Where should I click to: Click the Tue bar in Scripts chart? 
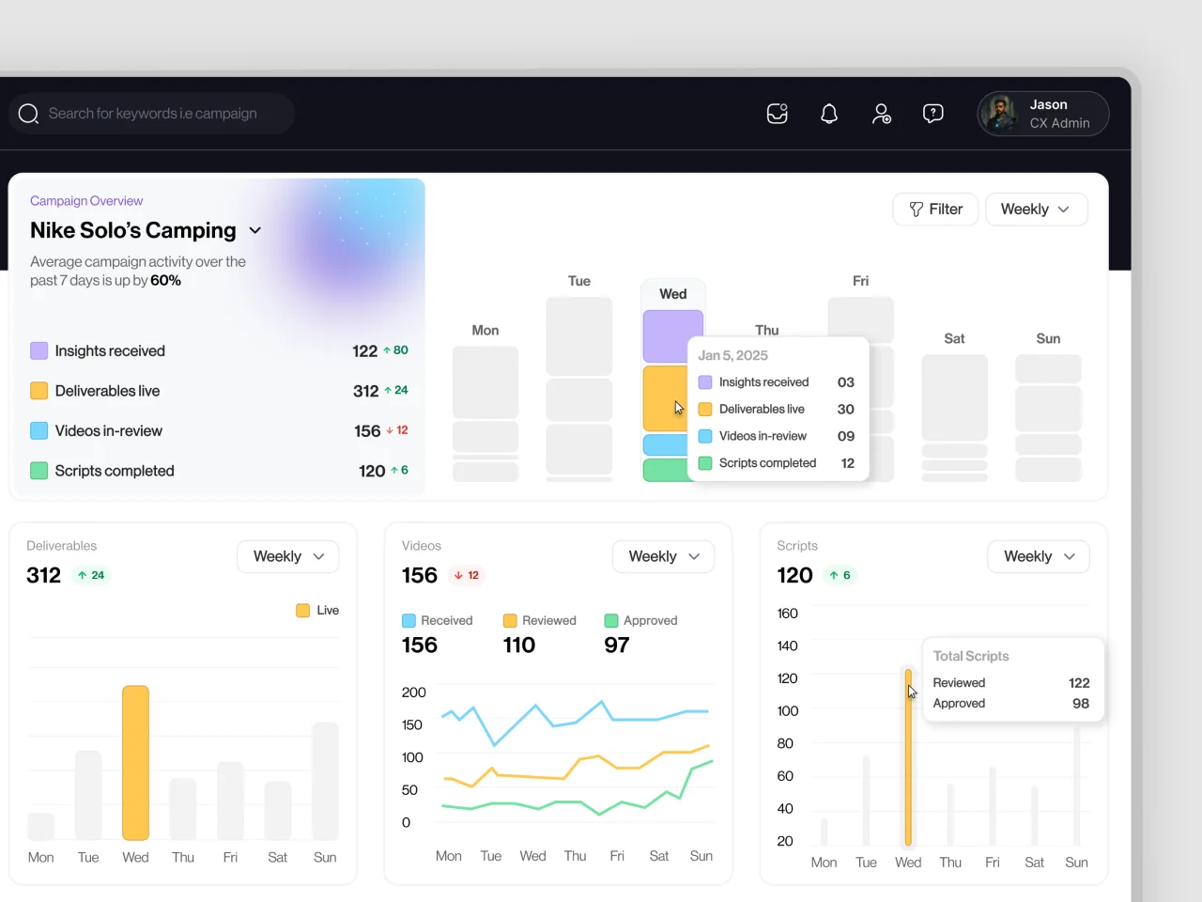(866, 801)
